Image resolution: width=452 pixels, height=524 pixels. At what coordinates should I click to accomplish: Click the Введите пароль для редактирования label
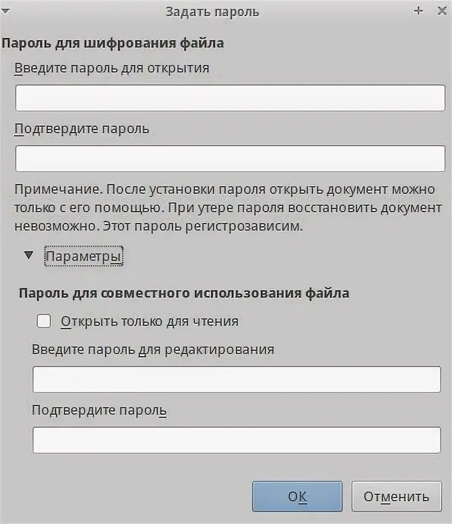point(153,350)
